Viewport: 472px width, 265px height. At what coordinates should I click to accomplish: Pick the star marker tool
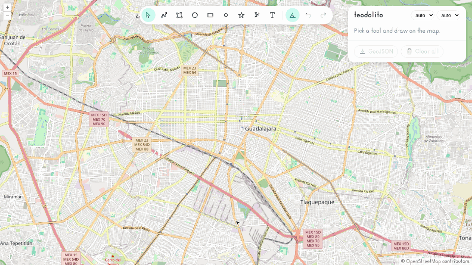pyautogui.click(x=241, y=15)
